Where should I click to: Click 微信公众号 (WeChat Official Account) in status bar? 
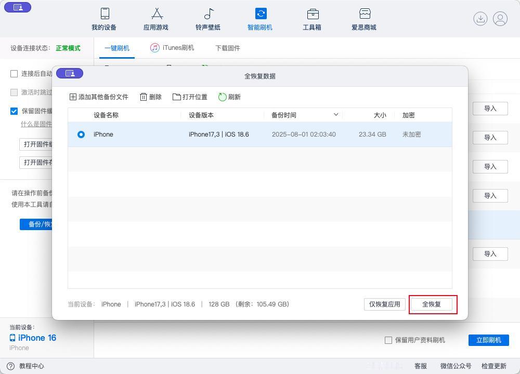point(456,366)
